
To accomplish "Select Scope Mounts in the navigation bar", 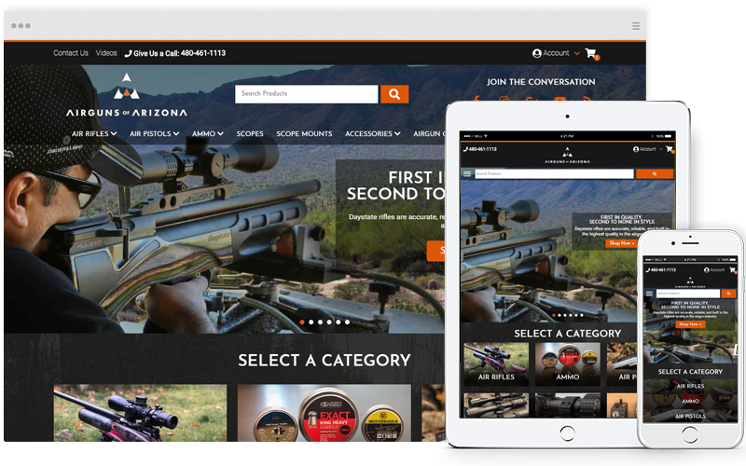I will [x=304, y=134].
